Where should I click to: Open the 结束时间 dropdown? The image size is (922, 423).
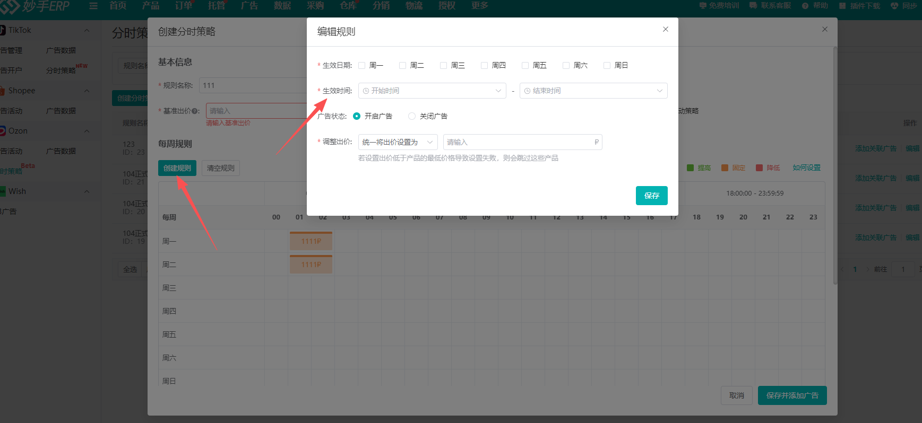593,91
